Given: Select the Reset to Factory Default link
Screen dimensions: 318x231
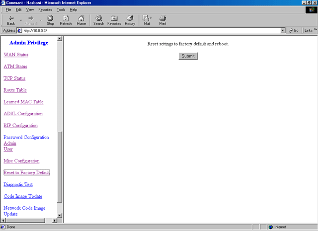Looking at the screenshot, I should click(26, 172).
